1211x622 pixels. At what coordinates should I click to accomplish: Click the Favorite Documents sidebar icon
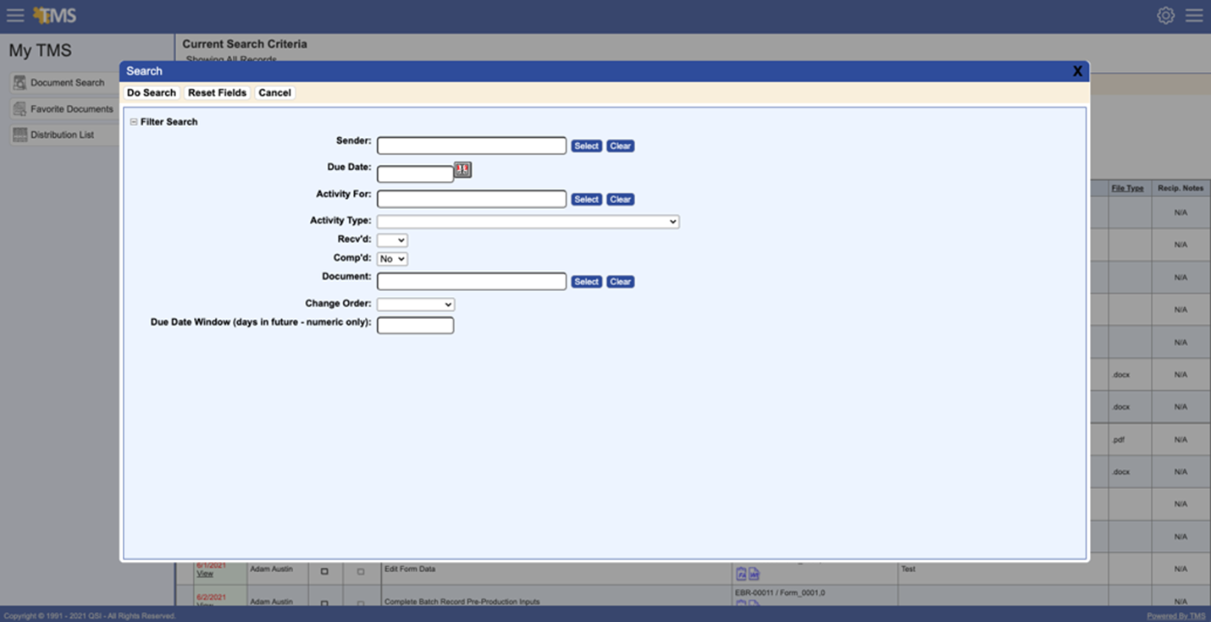click(x=19, y=109)
